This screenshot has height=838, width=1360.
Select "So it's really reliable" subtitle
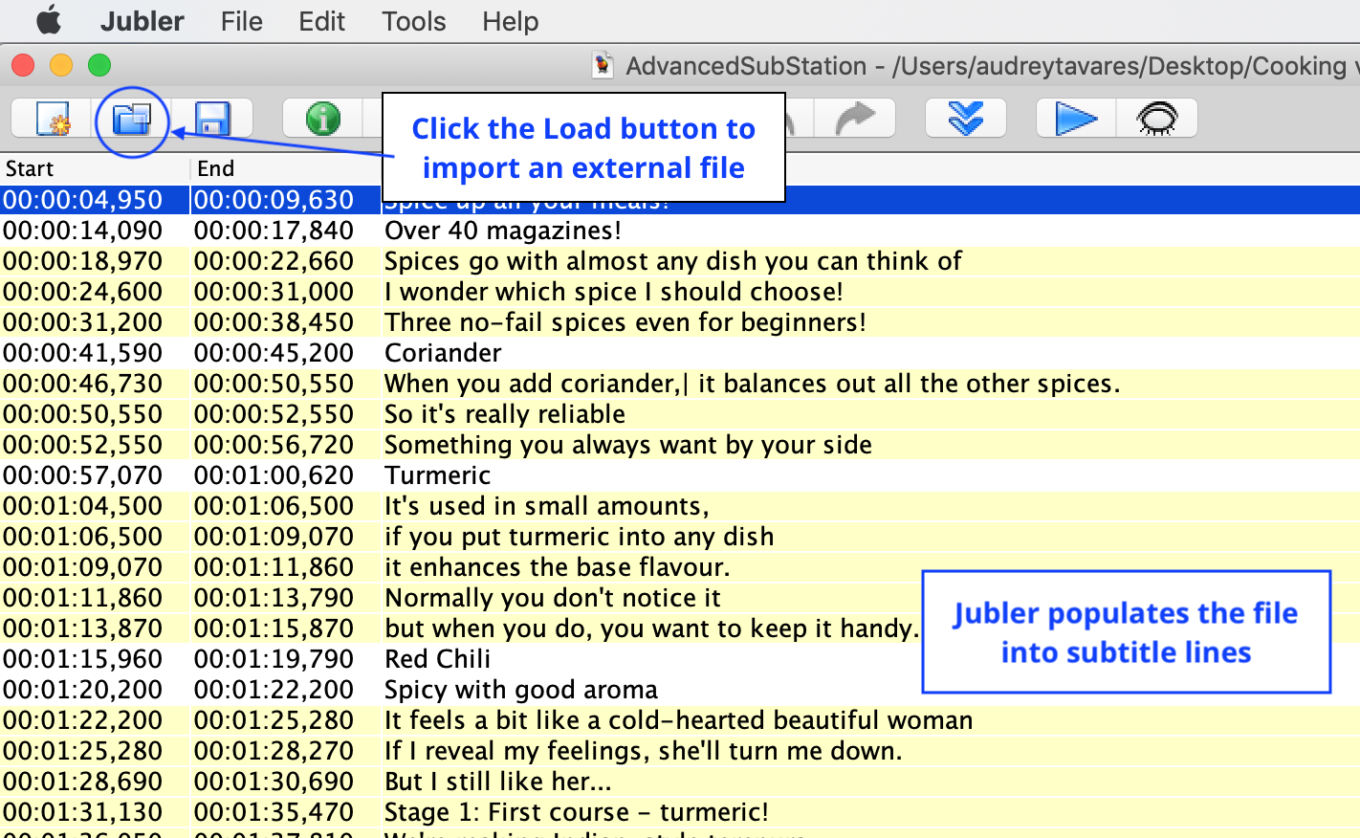(505, 414)
